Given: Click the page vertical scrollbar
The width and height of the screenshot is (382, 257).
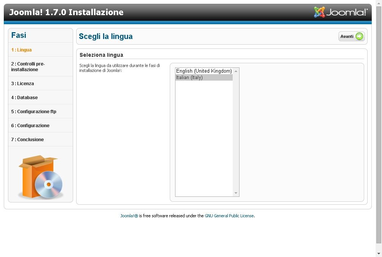Looking at the screenshot, I should point(379,124).
